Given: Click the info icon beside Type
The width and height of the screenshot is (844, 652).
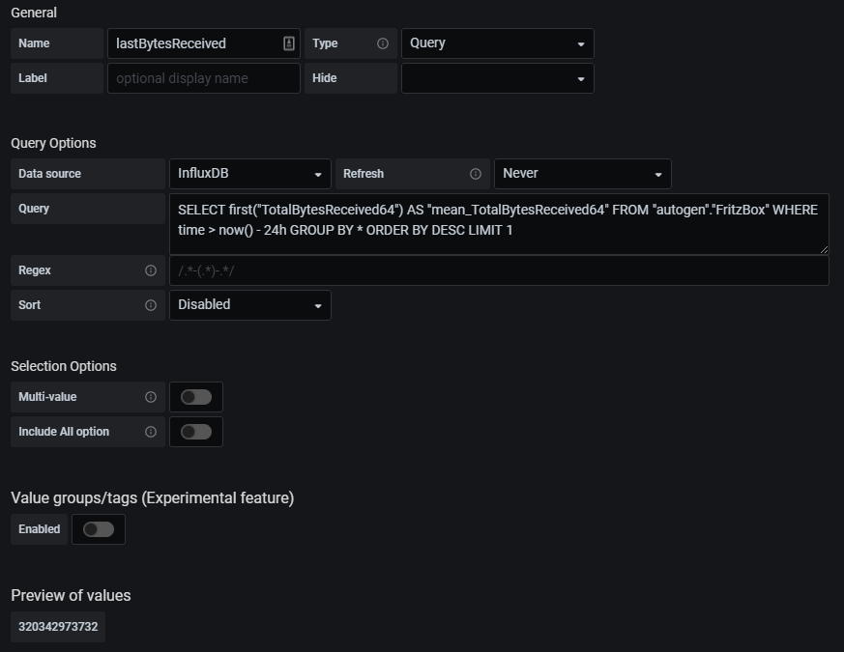Looking at the screenshot, I should click(x=382, y=43).
